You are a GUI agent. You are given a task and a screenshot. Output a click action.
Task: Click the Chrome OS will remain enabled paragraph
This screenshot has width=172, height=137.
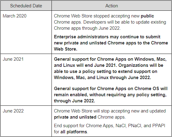tap(111, 95)
